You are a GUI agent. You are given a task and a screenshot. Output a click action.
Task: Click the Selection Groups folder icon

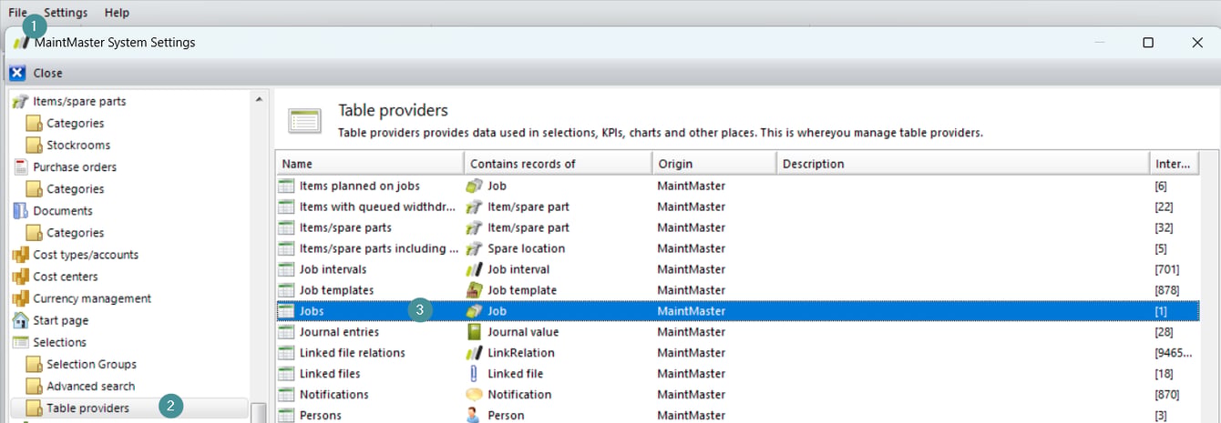click(34, 364)
